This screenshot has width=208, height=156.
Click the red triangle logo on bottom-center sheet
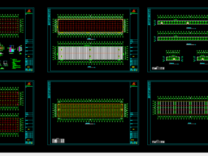click(x=134, y=84)
